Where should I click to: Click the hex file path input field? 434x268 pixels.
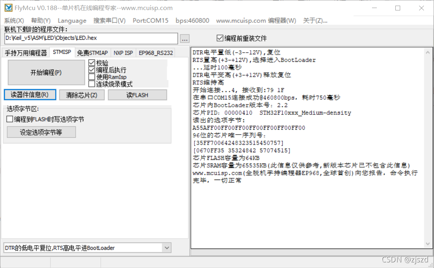91,38
